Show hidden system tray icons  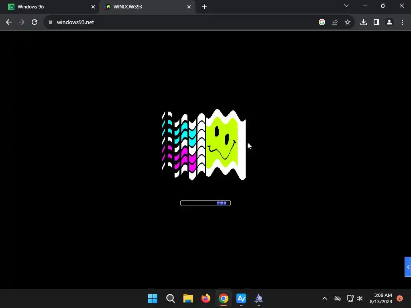(324, 298)
